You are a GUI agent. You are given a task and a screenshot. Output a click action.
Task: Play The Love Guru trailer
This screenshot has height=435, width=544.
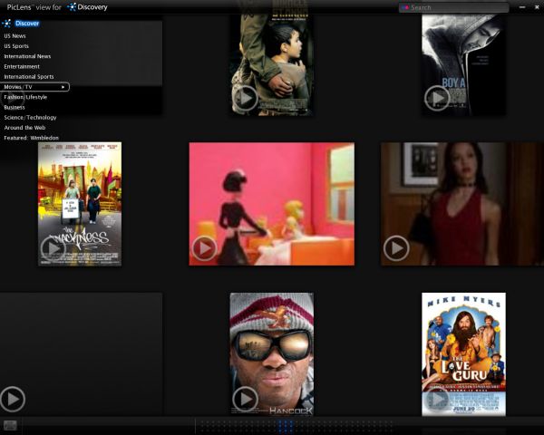tap(437, 399)
